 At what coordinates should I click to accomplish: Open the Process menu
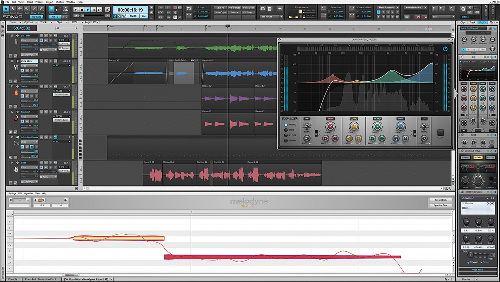pyautogui.click(x=39, y=2)
